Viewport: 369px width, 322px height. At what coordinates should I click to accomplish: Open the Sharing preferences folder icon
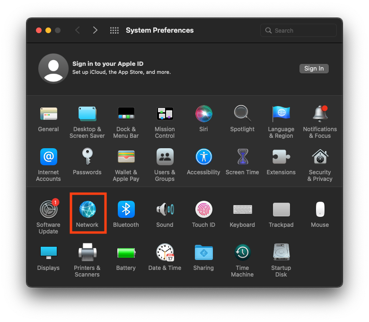tap(203, 253)
